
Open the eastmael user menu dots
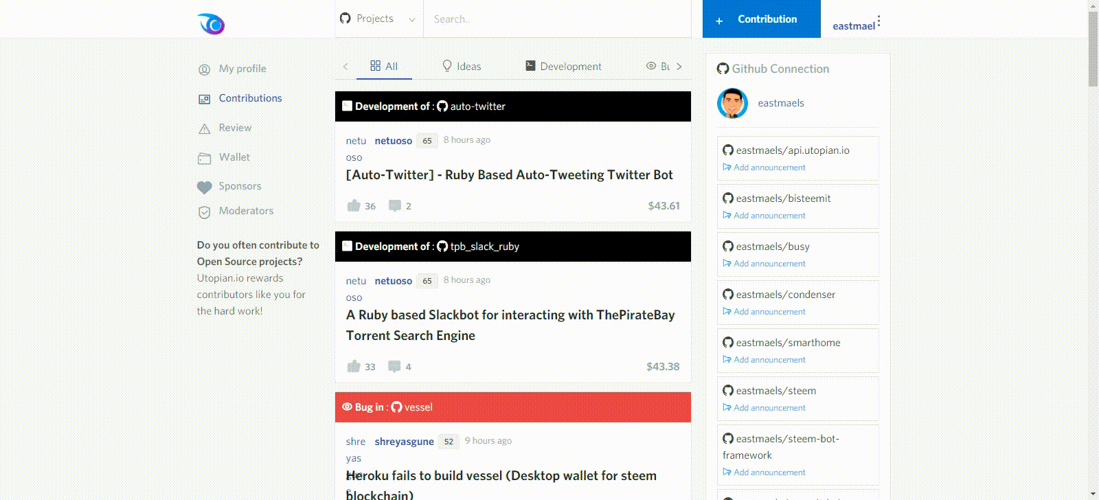879,22
